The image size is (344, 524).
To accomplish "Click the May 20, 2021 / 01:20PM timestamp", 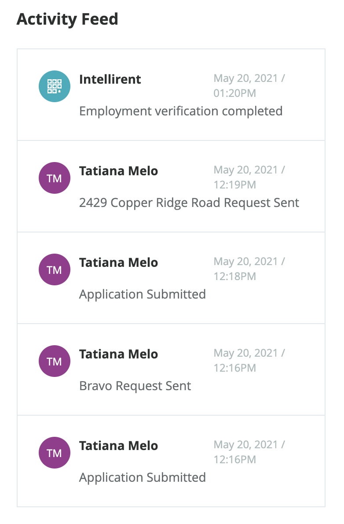I will 249,86.
